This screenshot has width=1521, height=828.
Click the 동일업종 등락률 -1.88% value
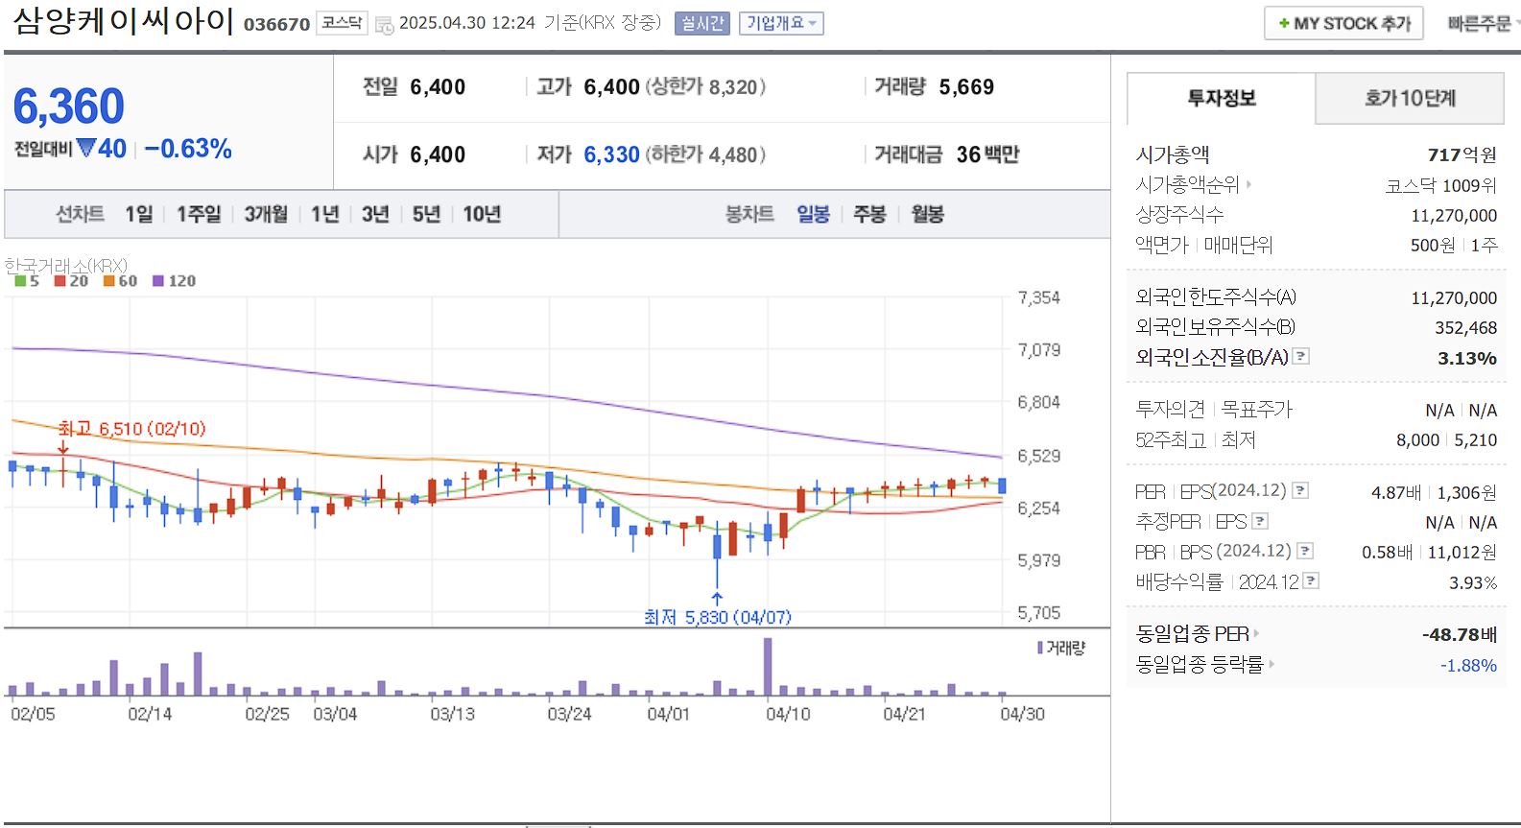coord(1468,665)
